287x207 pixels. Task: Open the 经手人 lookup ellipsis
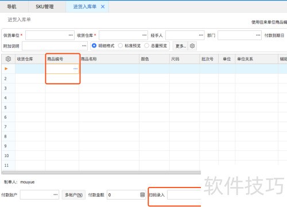[201, 35]
